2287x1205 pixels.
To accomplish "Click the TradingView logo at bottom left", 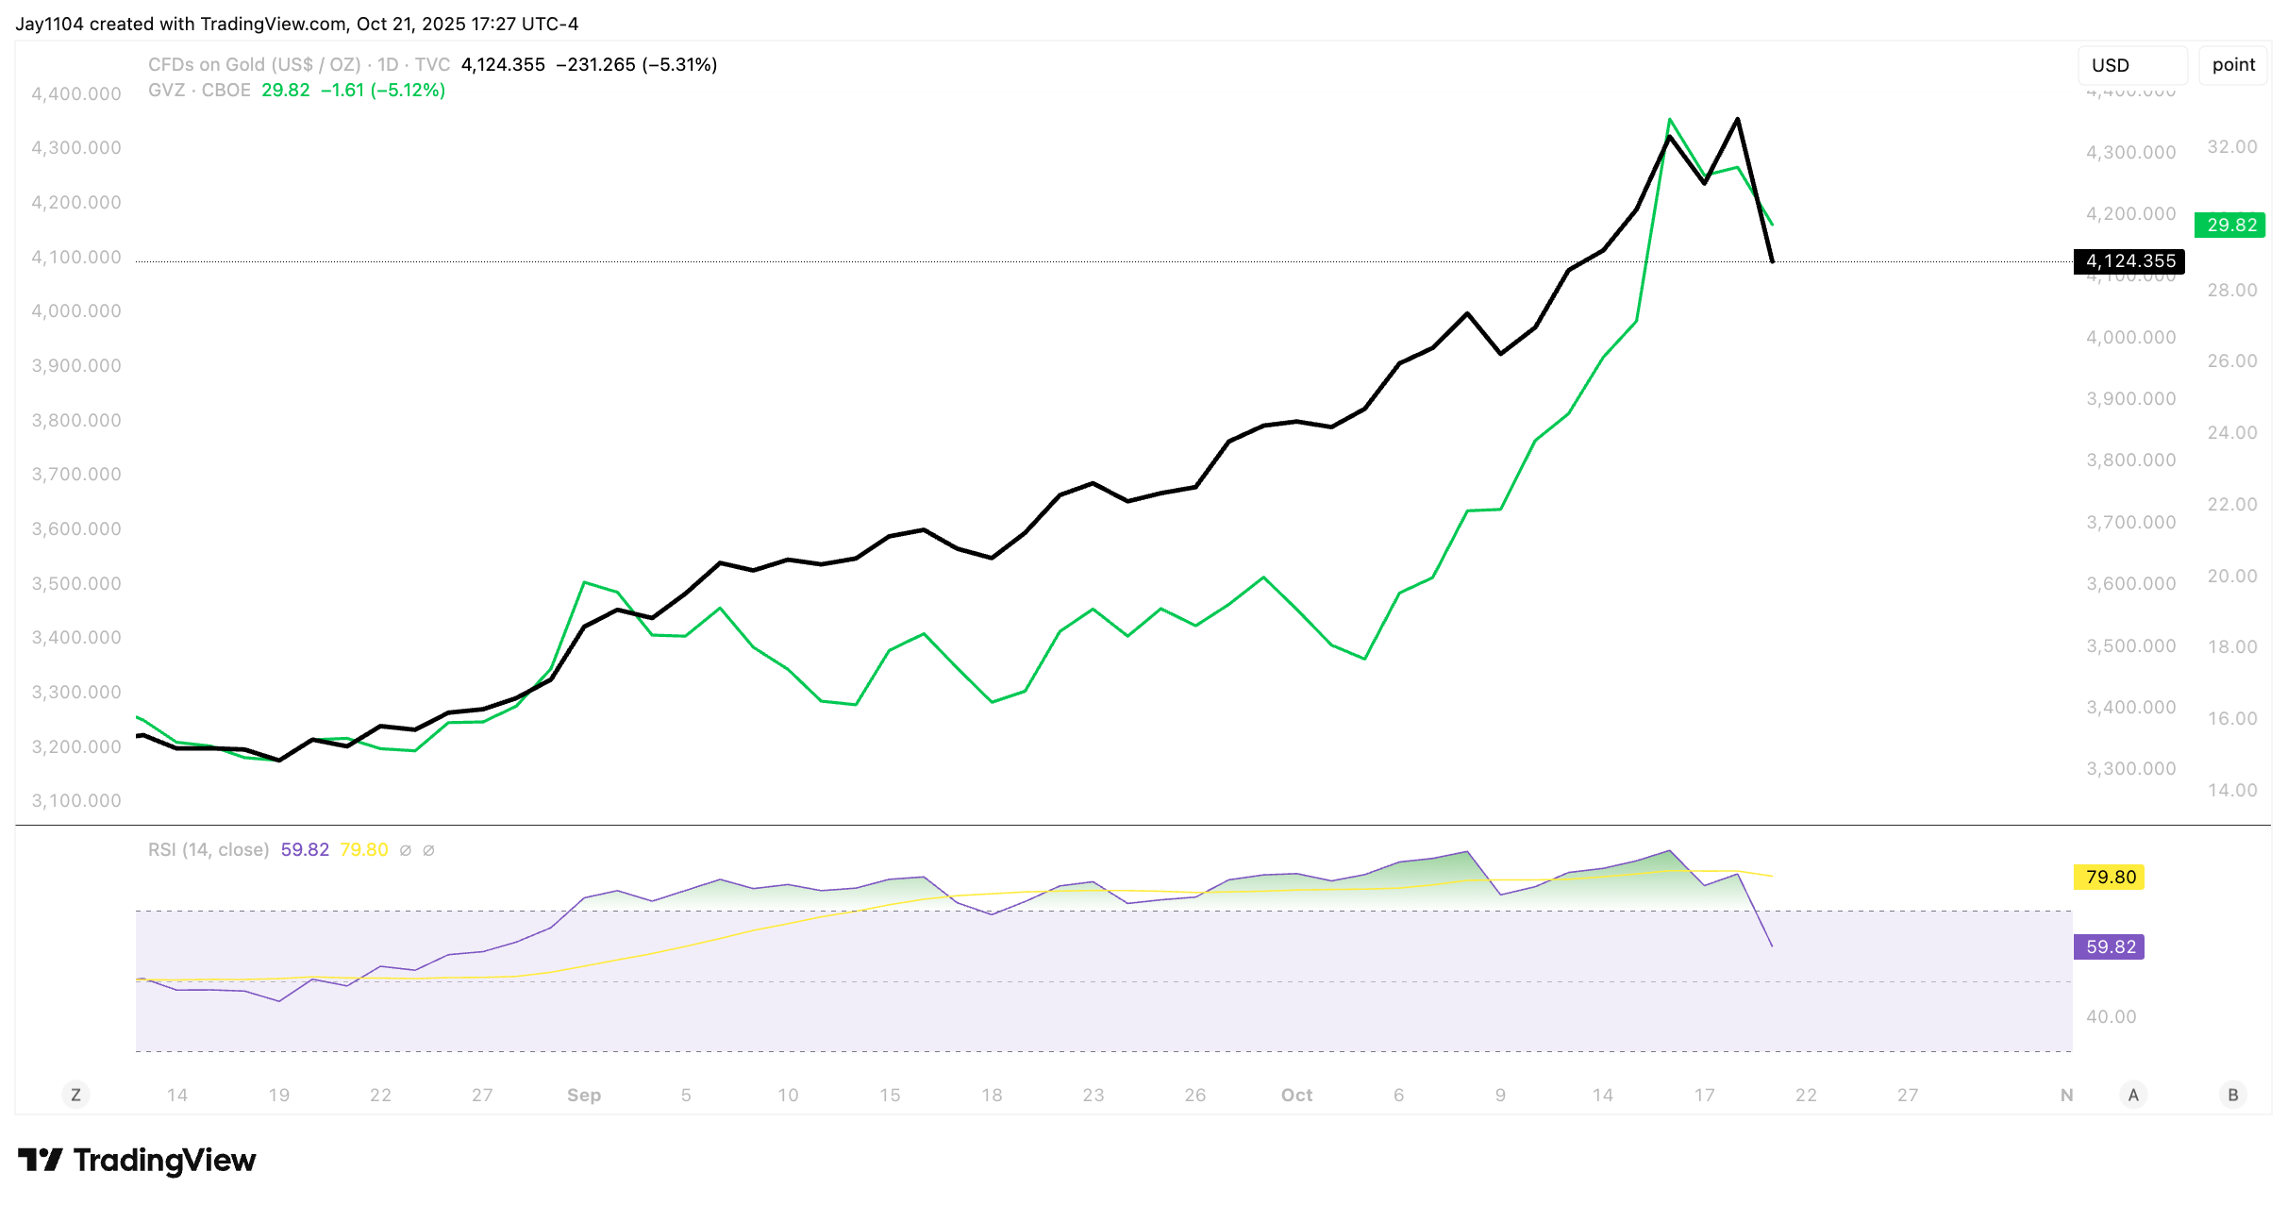I will pyautogui.click(x=137, y=1160).
